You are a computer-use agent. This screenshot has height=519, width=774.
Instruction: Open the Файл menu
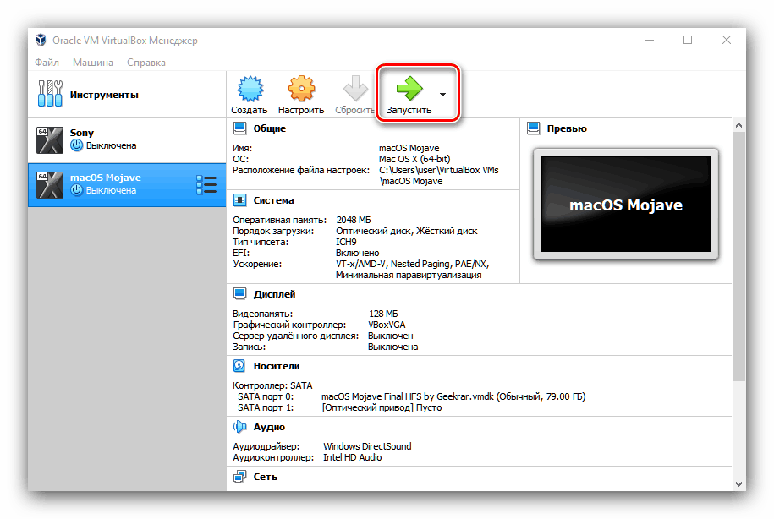tap(47, 62)
